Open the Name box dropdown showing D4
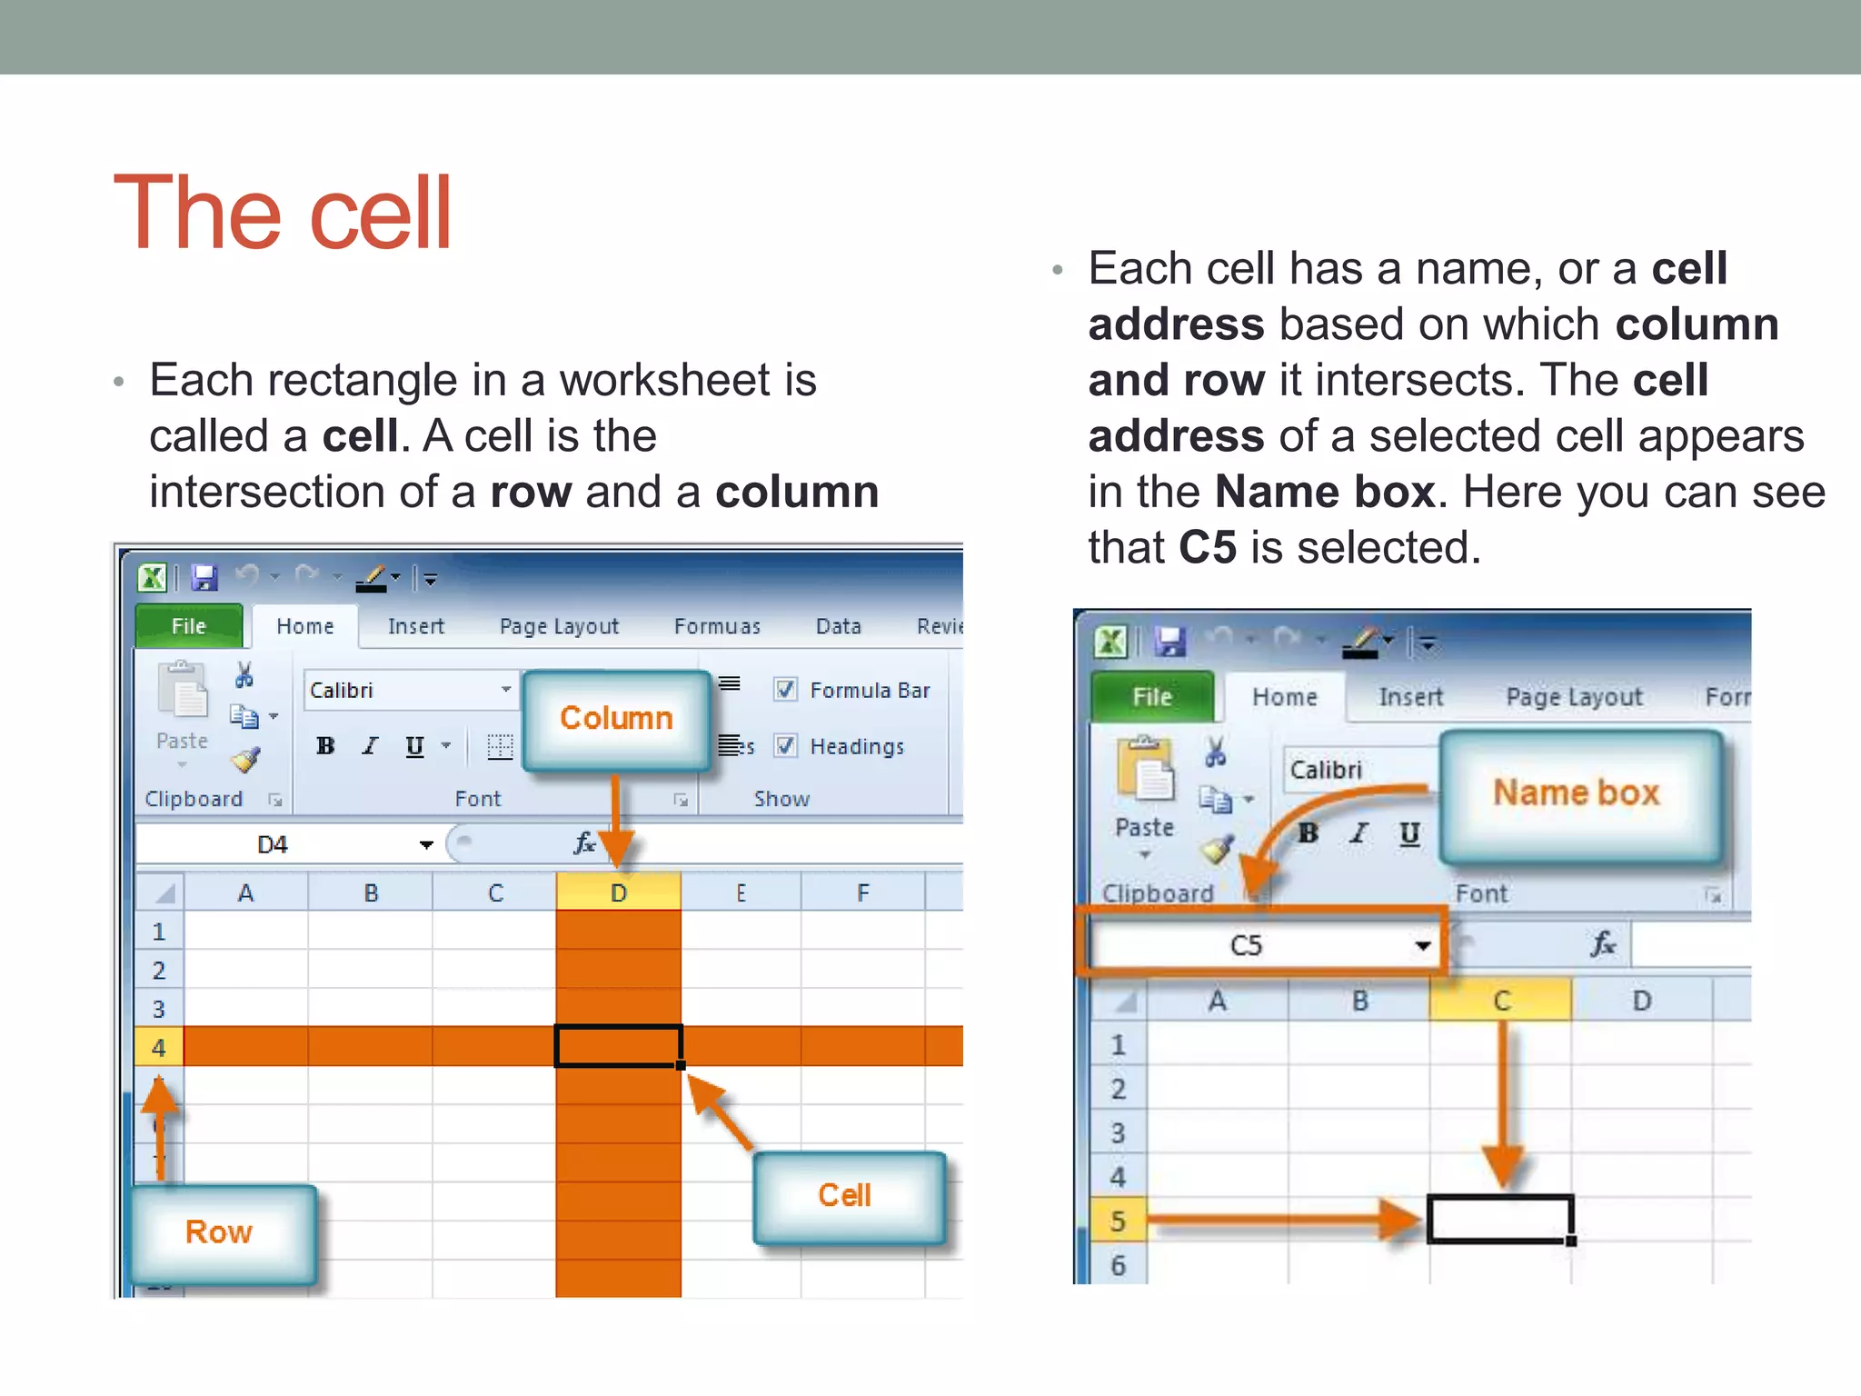The height and width of the screenshot is (1396, 1861). tap(426, 845)
